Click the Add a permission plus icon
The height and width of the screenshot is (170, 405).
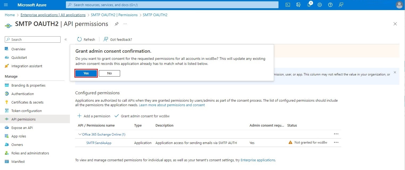[x=79, y=116]
